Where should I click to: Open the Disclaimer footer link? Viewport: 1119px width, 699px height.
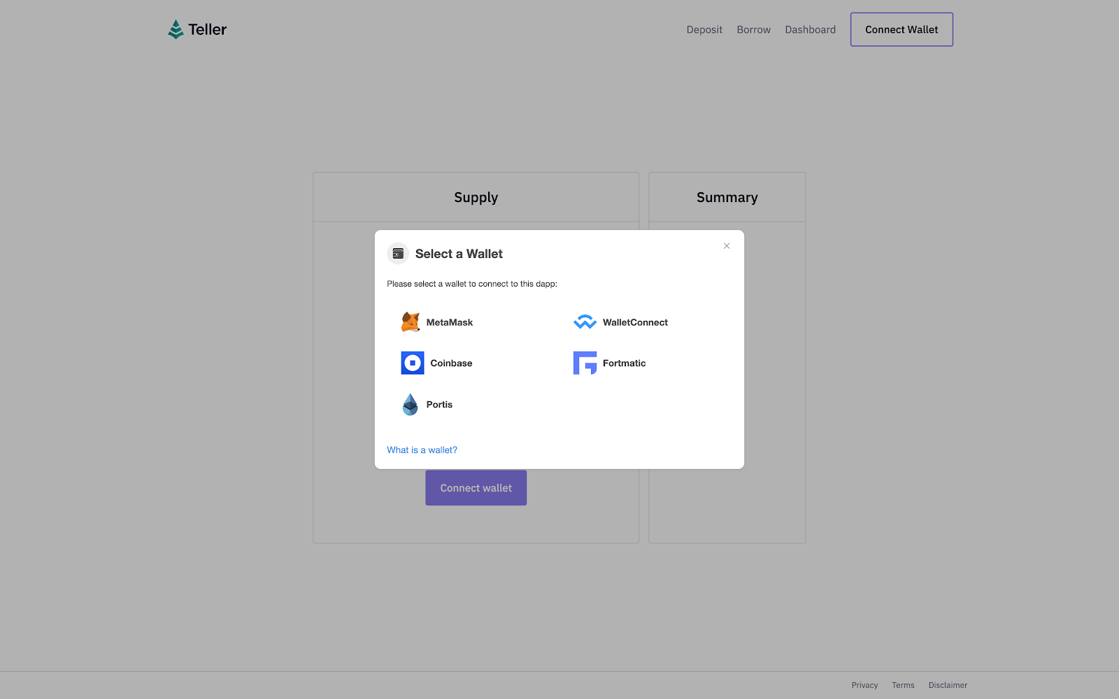[948, 685]
